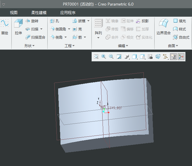Switch to the 视图 tab
The image size is (192, 166).
click(x=14, y=13)
